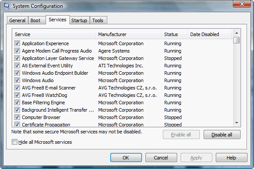The width and height of the screenshot is (254, 169).
Task: Select Windows Audio Endpoint Builder name
Action: (55, 73)
